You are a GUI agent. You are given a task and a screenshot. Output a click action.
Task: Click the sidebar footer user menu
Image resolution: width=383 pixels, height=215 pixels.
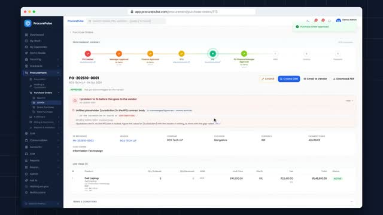coord(42,204)
